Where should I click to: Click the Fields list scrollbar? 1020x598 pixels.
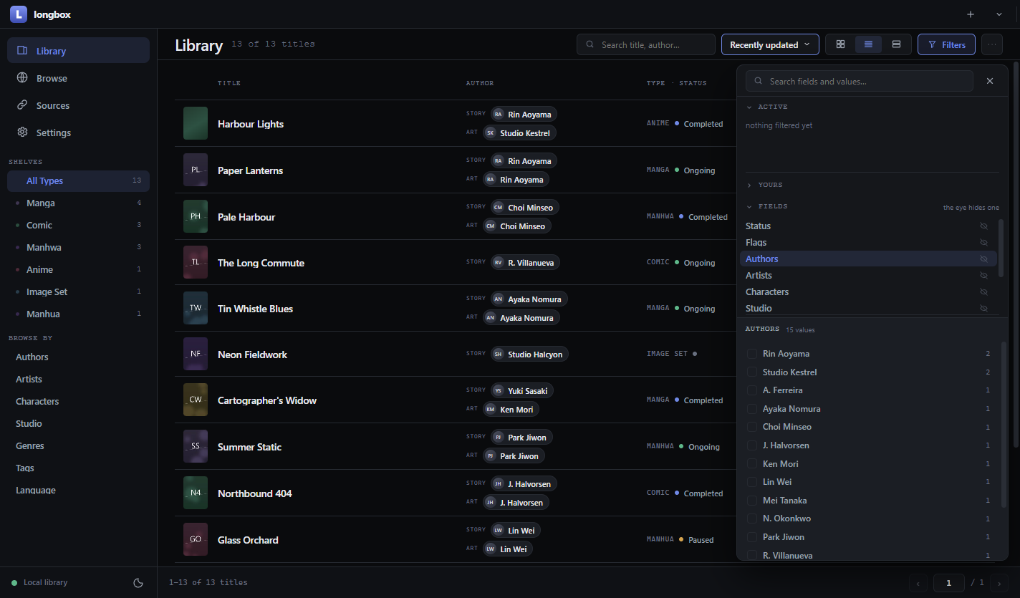1001,248
